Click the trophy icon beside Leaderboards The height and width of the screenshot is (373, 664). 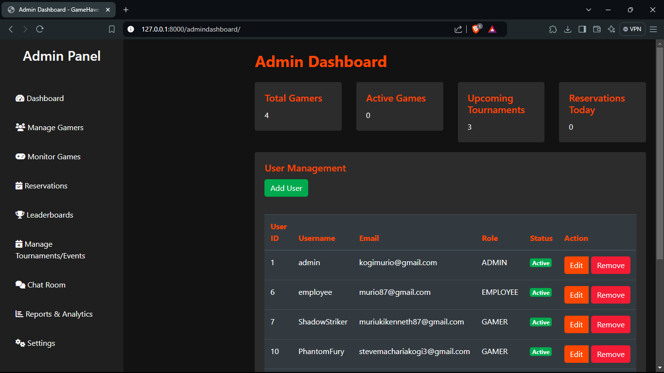coord(20,215)
